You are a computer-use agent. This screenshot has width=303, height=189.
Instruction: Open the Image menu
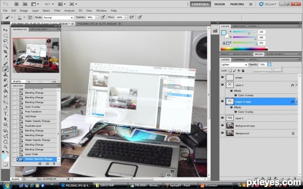tap(24, 11)
